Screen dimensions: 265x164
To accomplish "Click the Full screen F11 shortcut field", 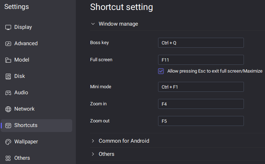I will [201, 60].
